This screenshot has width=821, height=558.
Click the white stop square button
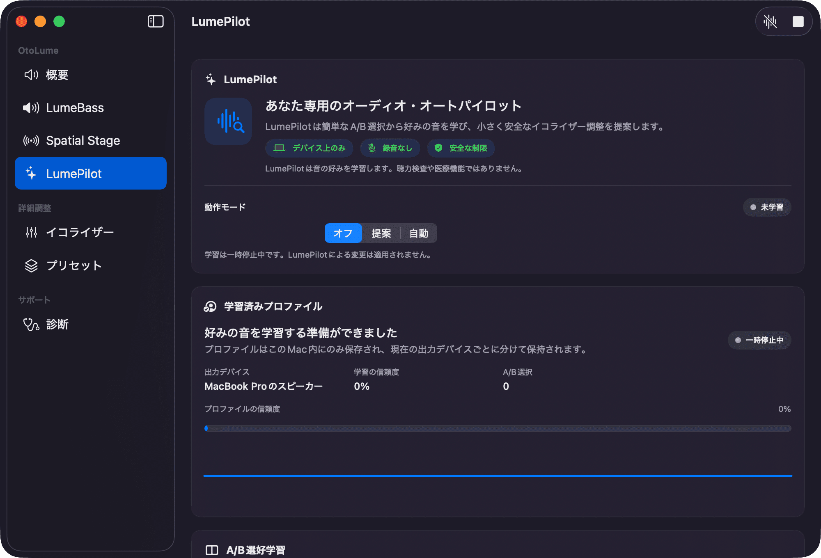(798, 22)
